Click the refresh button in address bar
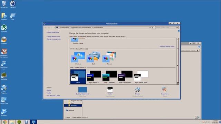The width and height of the screenshot is (221, 124). click(x=153, y=28)
